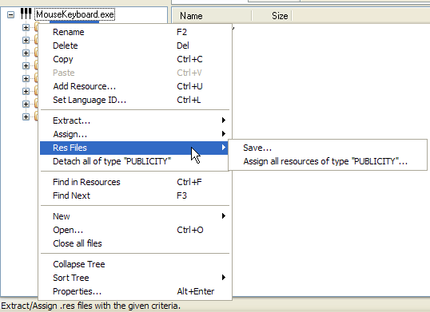Select the MouseKeyboard.exe tree label
Screen dimensions: 430x312
[x=75, y=14]
